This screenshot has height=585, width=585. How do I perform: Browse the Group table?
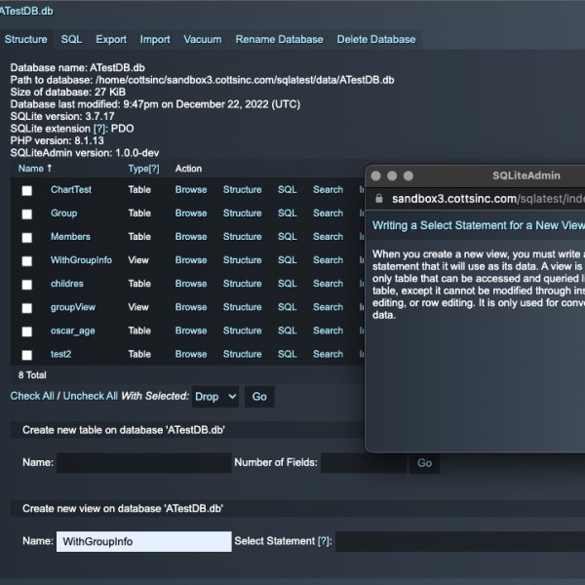click(x=191, y=214)
